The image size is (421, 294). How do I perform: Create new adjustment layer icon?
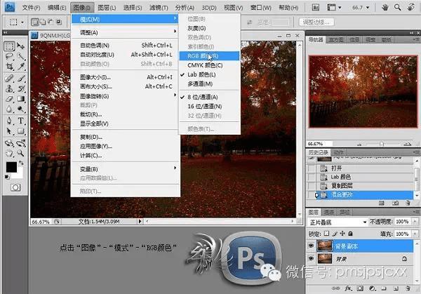click(372, 288)
